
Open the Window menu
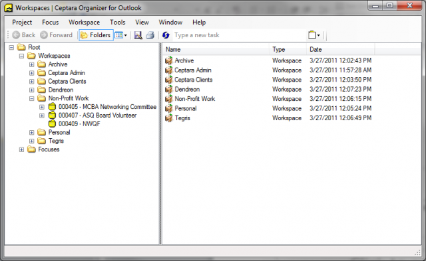click(x=170, y=22)
